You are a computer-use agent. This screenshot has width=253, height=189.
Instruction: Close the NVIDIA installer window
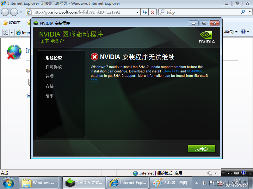[x=215, y=23]
